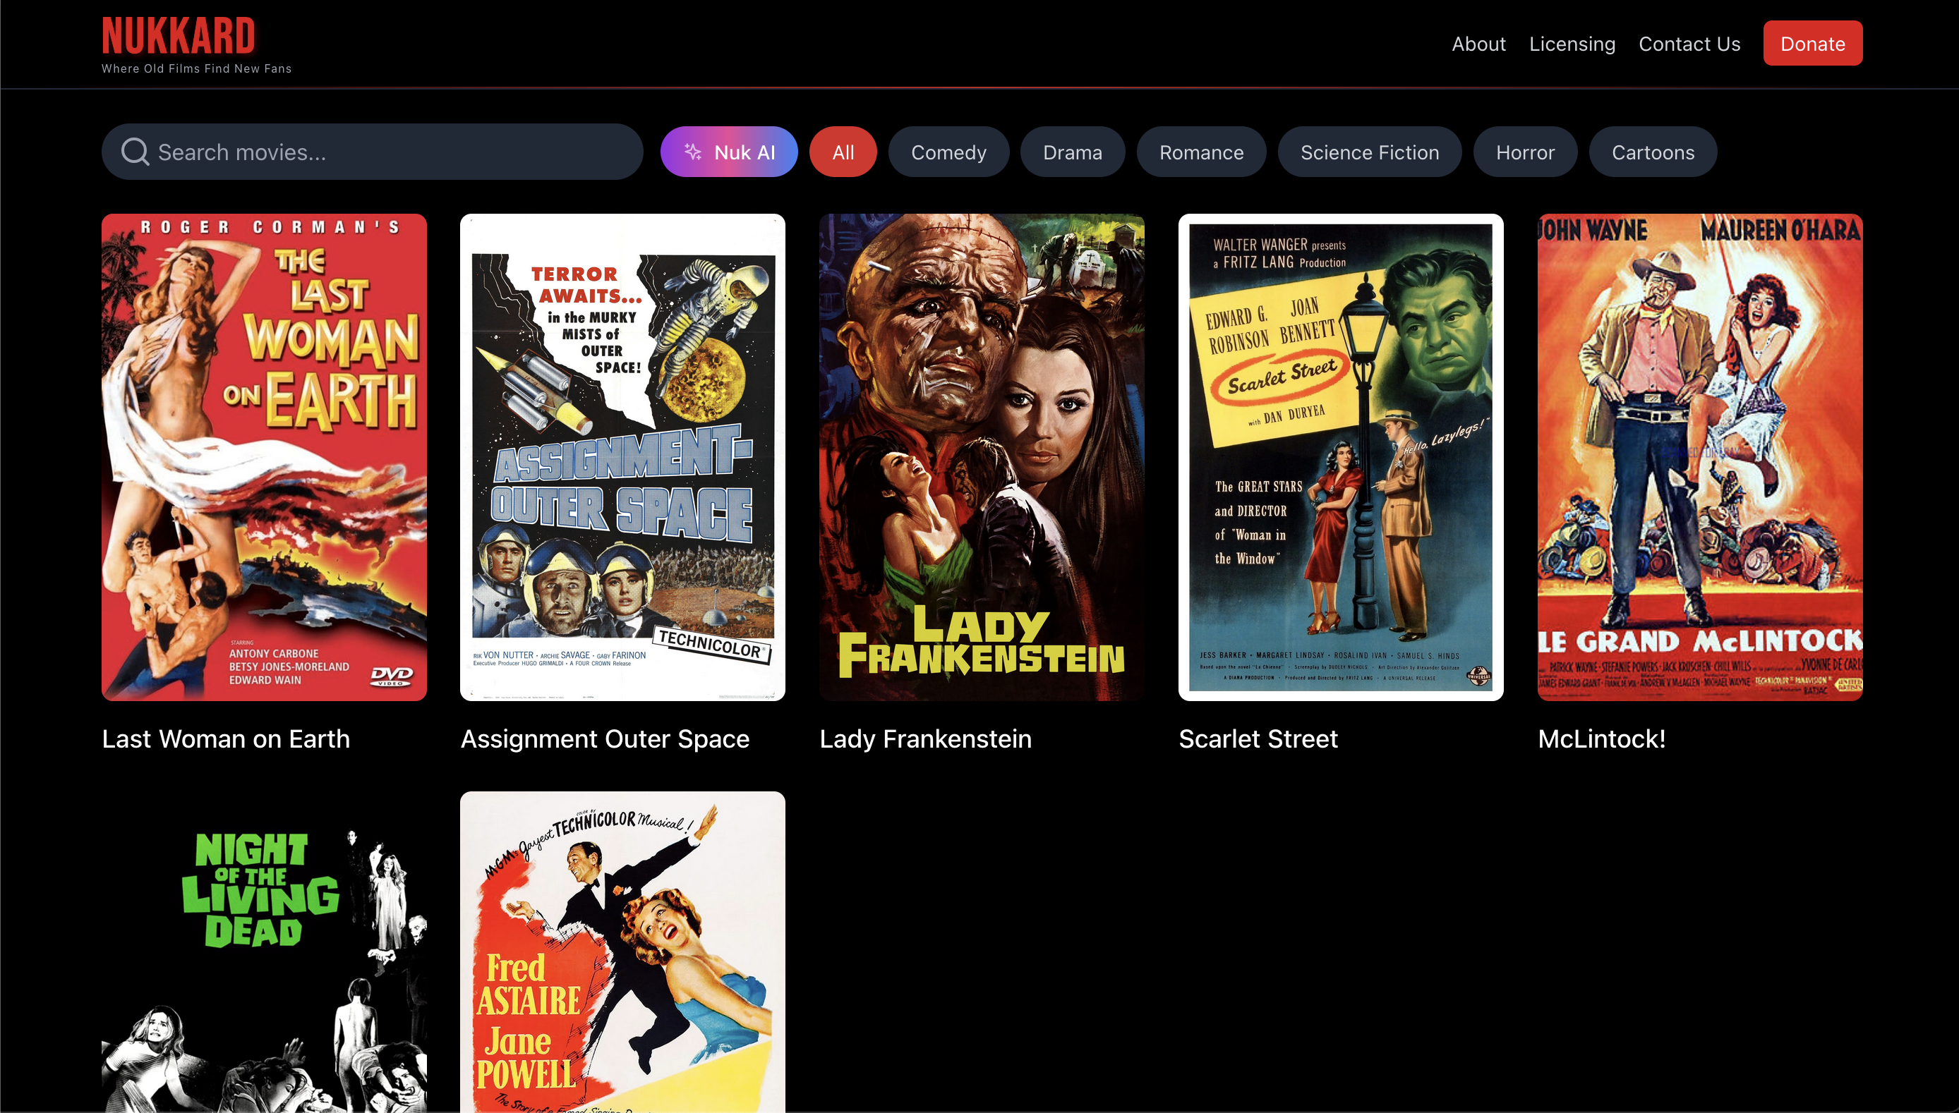Screen dimensions: 1959x1113
Task: Open Last Woman on Earth poster
Action: pyautogui.click(x=264, y=457)
